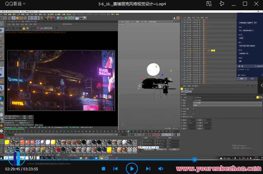Click the elapsed time display 02:29:45
Screen dimensions: 263x174
coord(12,169)
